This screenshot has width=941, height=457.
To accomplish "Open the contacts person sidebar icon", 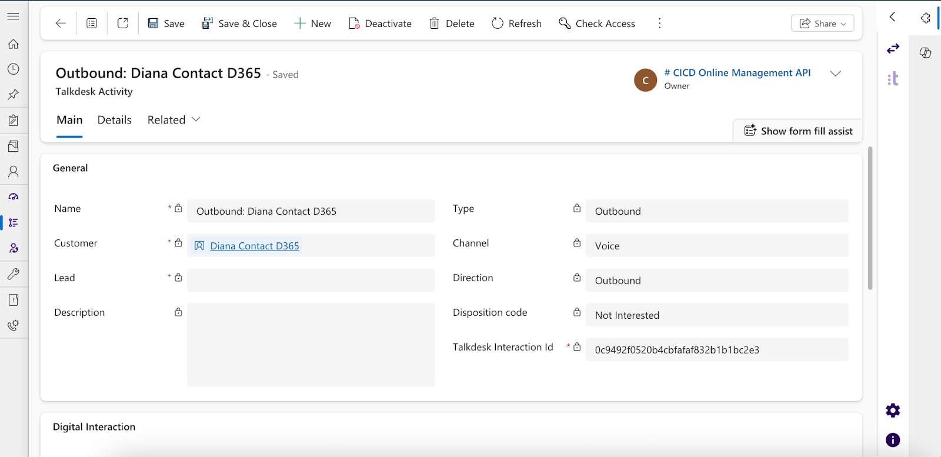I will point(13,172).
